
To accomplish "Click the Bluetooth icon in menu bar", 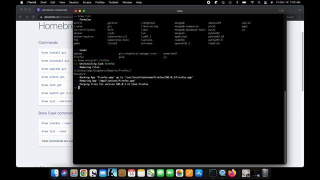I will 237,2.
